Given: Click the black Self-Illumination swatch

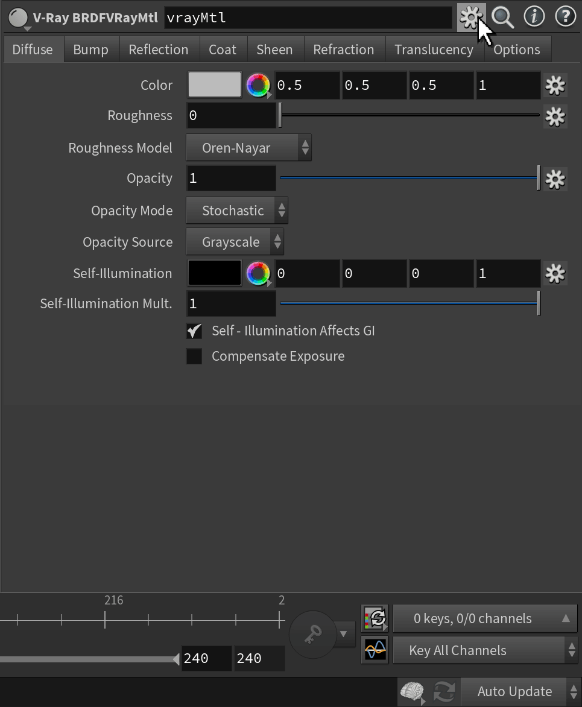Looking at the screenshot, I should coord(215,273).
